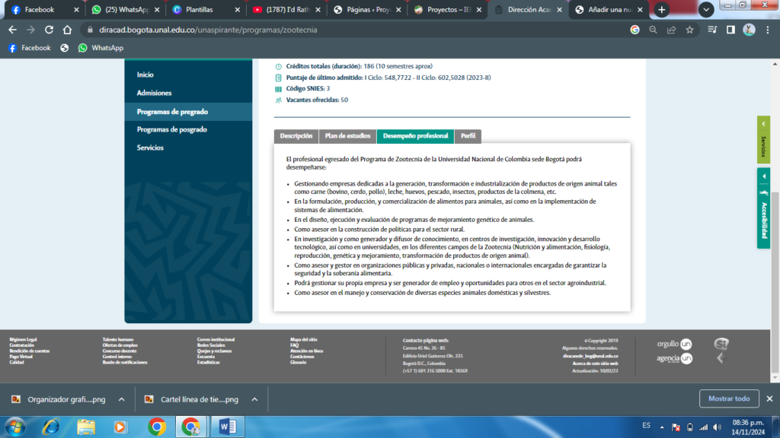This screenshot has height=438, width=780.
Task: Switch to the Descripción tab
Action: click(296, 136)
